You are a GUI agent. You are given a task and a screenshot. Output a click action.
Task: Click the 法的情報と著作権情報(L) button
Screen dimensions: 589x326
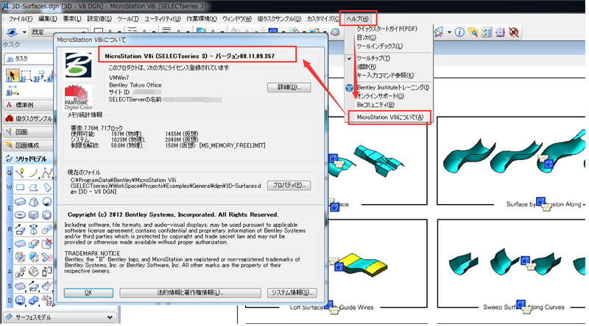[x=190, y=293]
